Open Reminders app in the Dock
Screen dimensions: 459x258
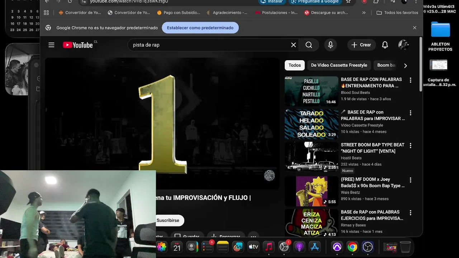(x=207, y=247)
